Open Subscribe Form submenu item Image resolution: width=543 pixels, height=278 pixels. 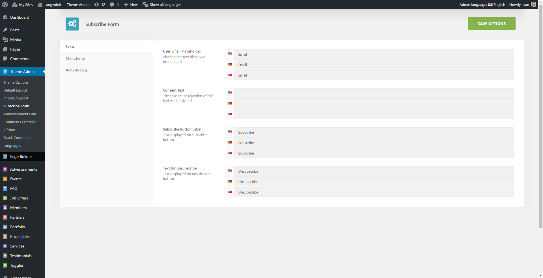[16, 106]
